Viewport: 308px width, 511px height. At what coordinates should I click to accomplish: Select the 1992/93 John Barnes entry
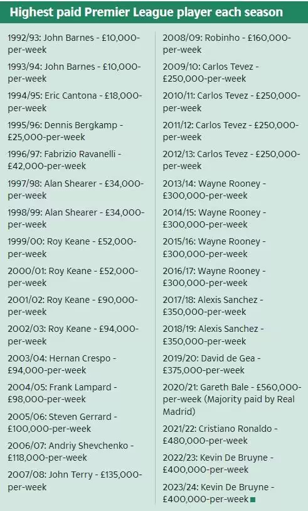74,43
